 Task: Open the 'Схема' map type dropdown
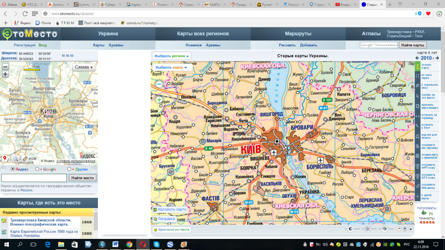84,67
